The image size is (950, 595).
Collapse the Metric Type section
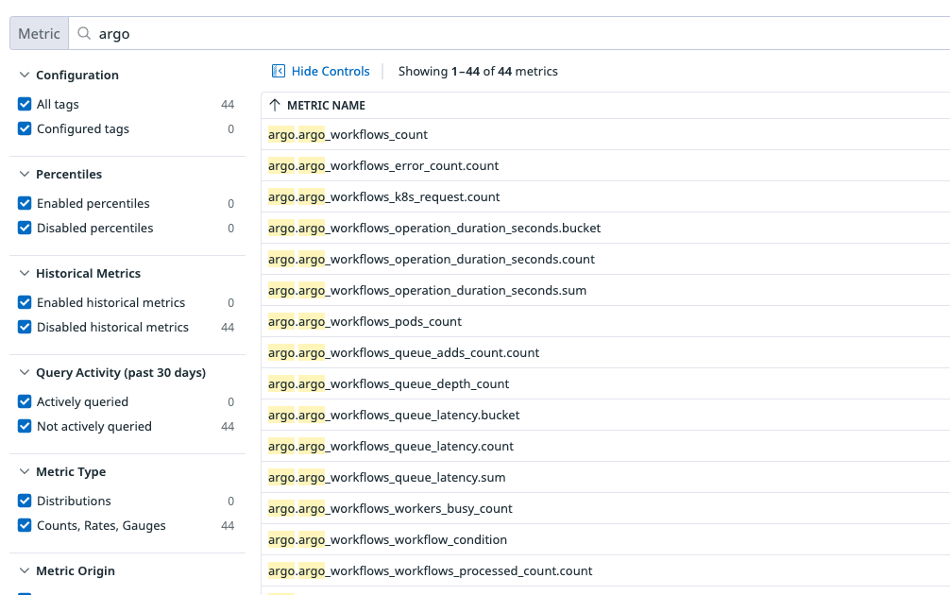coord(25,471)
